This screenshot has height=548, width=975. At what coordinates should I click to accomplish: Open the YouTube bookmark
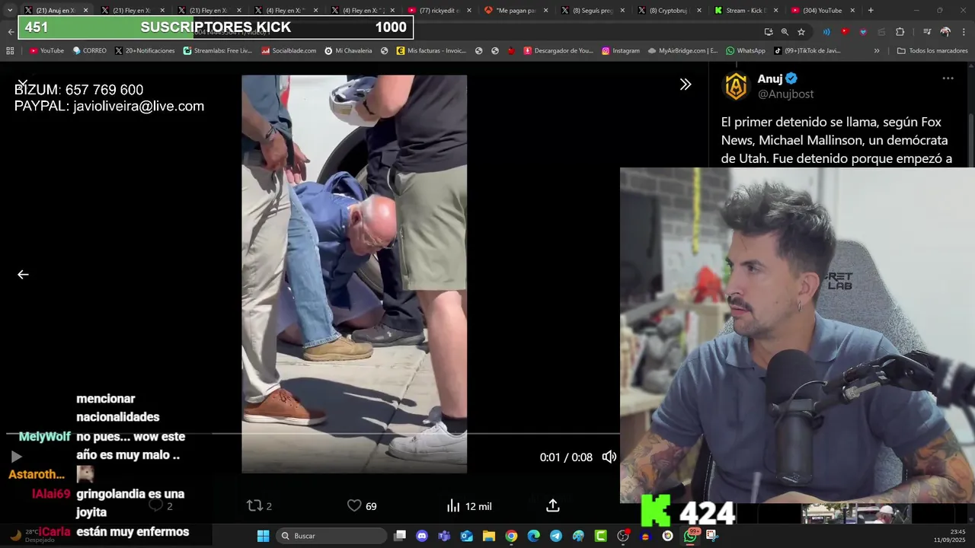coord(46,51)
